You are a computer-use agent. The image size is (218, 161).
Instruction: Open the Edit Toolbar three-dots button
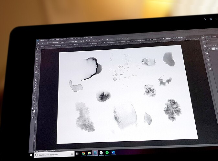tap(34, 105)
